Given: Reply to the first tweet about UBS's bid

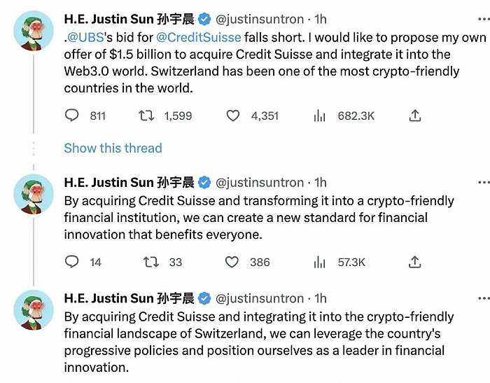Looking at the screenshot, I should point(72,116).
